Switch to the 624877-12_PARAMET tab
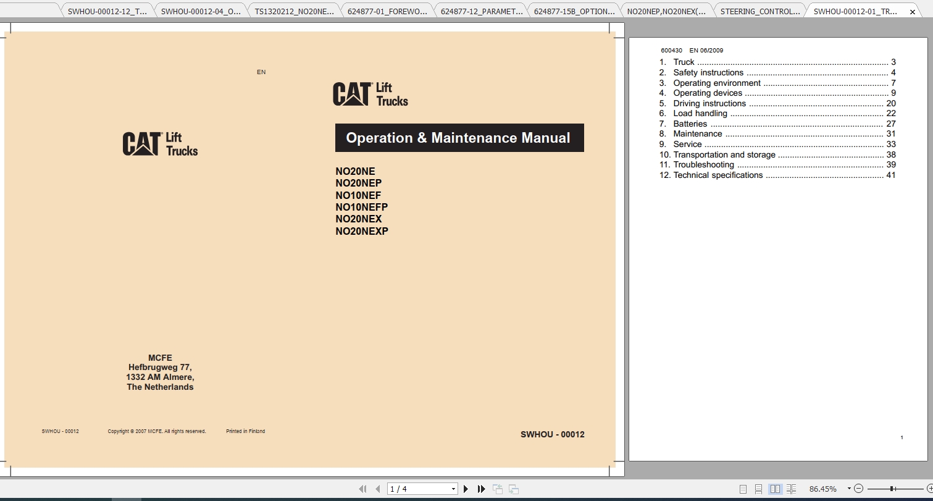The image size is (933, 501). [x=481, y=10]
